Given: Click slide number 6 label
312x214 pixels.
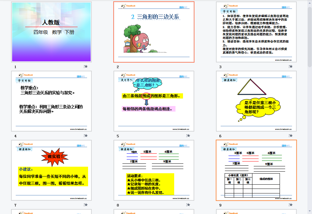Looking at the screenshot, I should coord(220,136).
